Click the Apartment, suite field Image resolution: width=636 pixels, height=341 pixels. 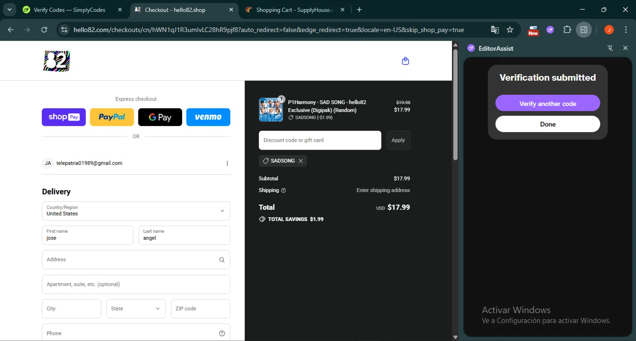[x=136, y=284]
